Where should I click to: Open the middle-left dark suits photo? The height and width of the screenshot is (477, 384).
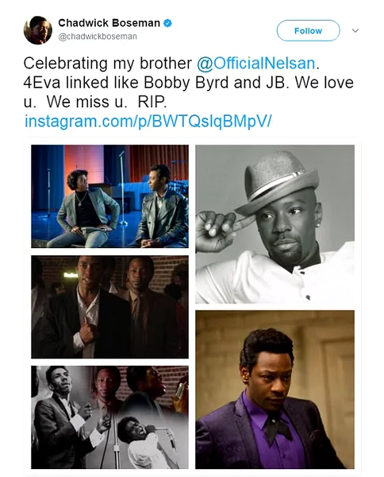[110, 307]
